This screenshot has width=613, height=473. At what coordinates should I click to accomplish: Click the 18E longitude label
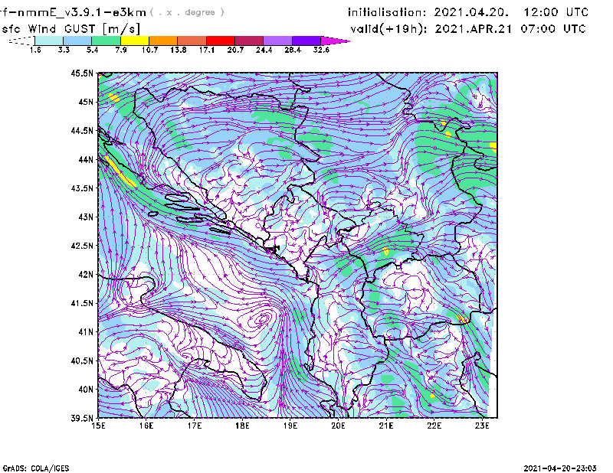click(x=242, y=426)
